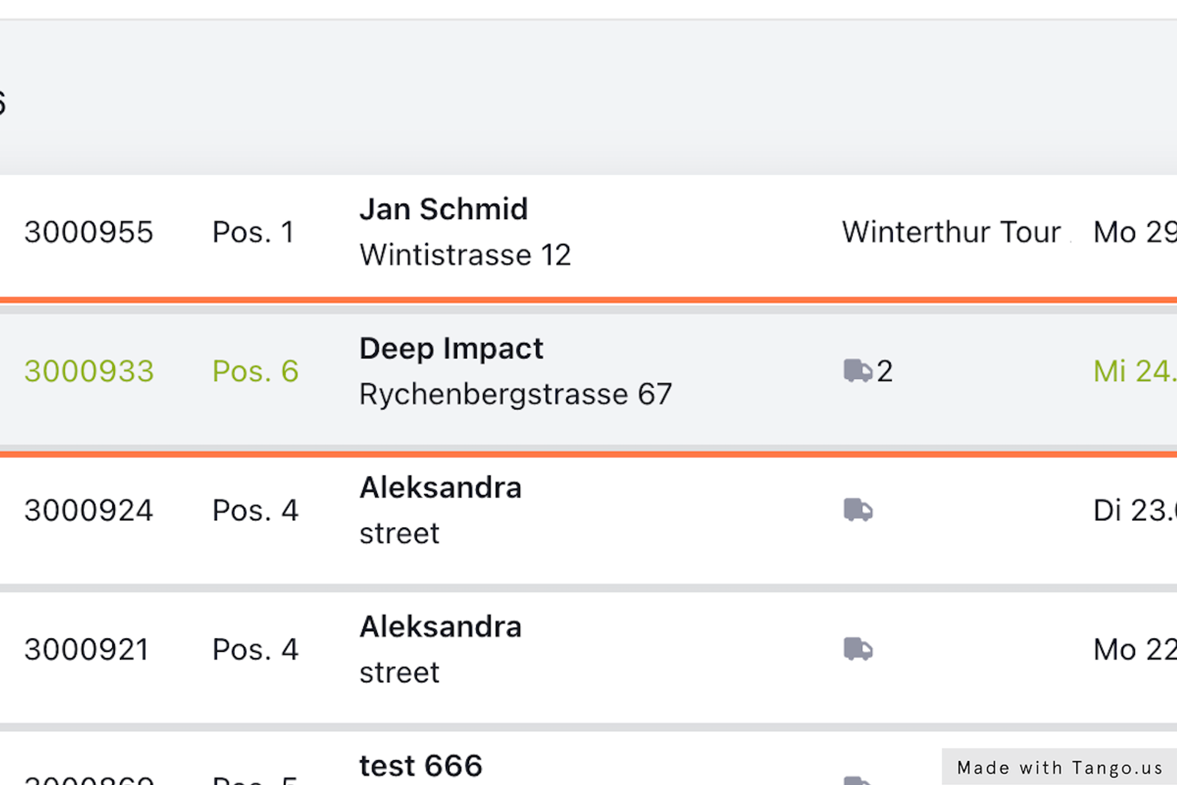Click Pos. 1 of Jan Schmid order
This screenshot has width=1177, height=785.
click(x=253, y=232)
